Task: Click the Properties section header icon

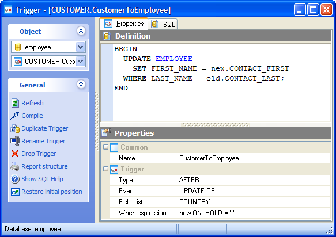Action: point(106,133)
